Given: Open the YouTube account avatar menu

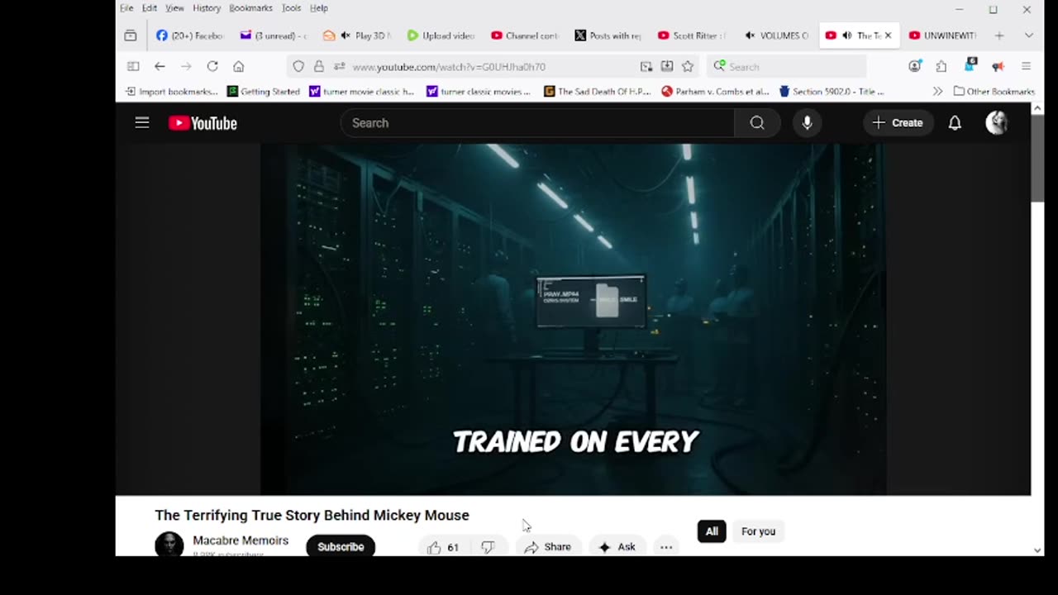Looking at the screenshot, I should pyautogui.click(x=997, y=123).
